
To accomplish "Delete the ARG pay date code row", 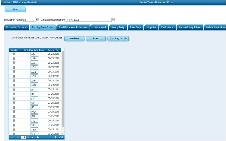I will pyautogui.click(x=14, y=85).
